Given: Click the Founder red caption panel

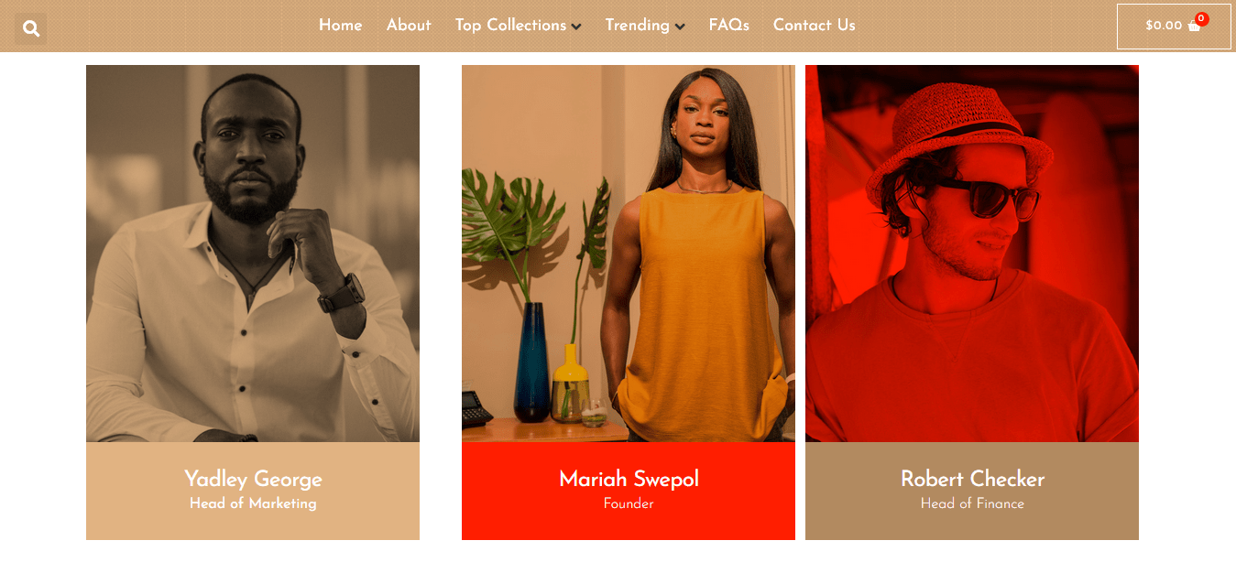Looking at the screenshot, I should click(629, 492).
